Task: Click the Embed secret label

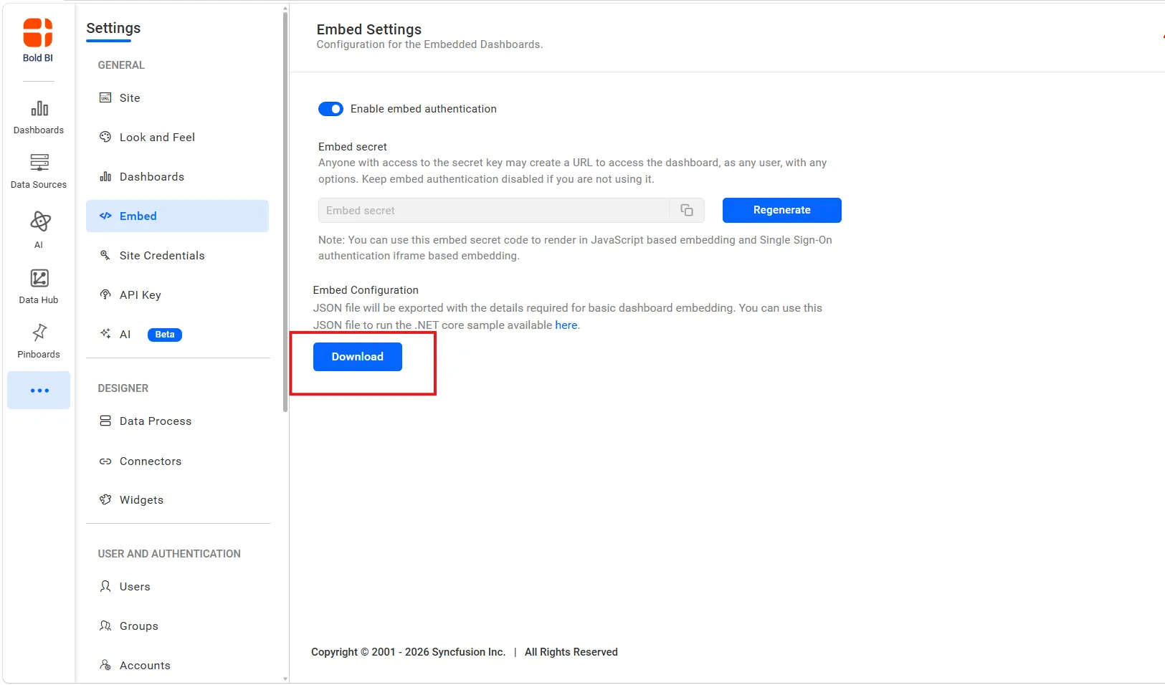Action: [353, 147]
